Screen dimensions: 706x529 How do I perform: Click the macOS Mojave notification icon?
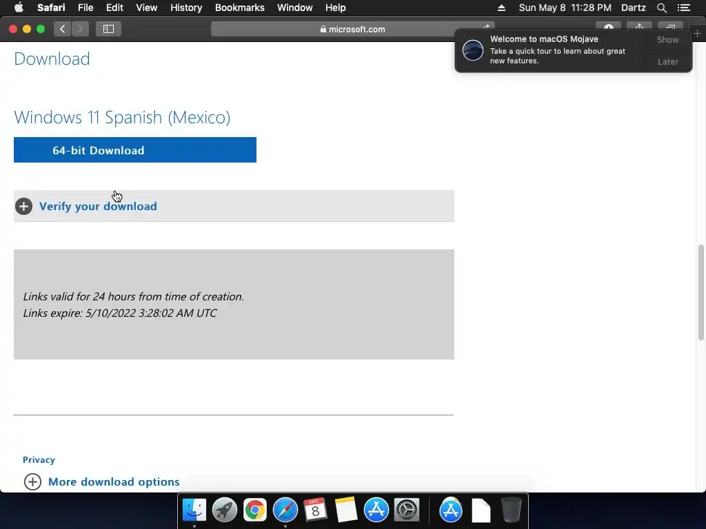point(473,50)
